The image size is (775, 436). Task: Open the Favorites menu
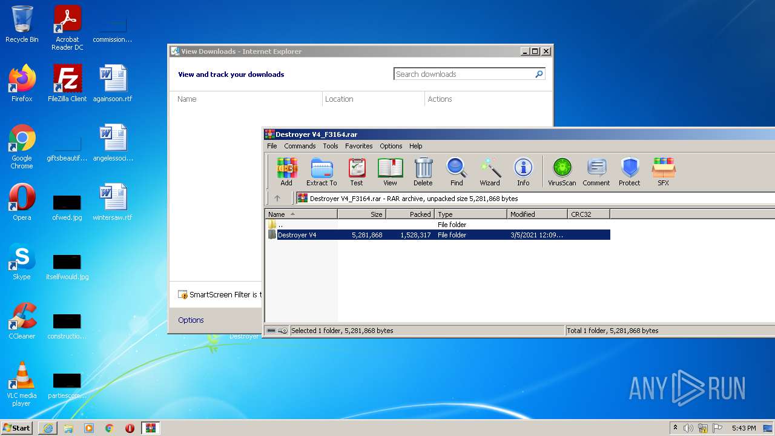click(359, 146)
